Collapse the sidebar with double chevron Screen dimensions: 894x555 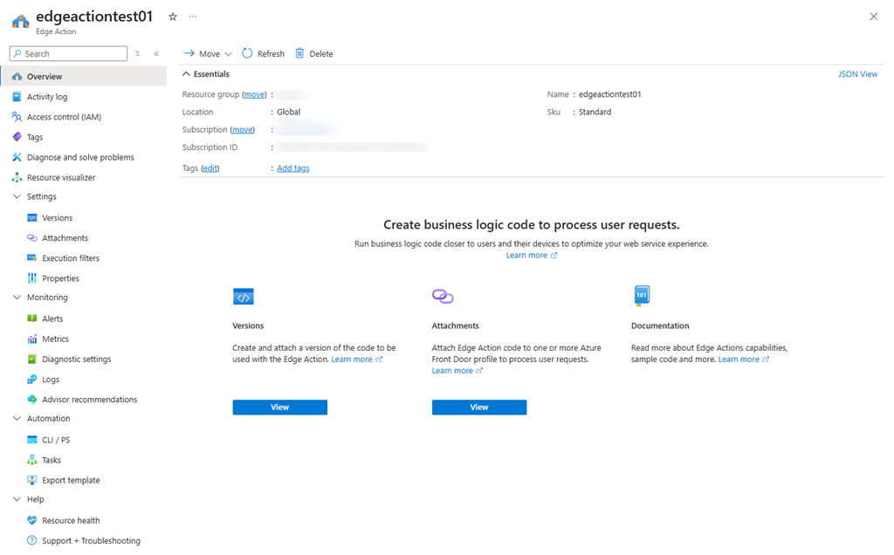point(156,53)
